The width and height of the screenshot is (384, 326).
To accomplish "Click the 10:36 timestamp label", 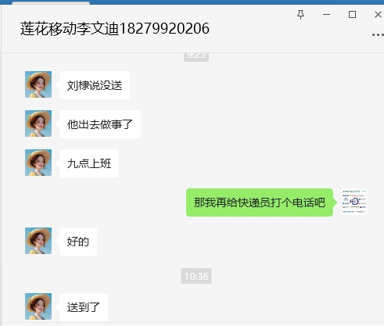I will 196,276.
